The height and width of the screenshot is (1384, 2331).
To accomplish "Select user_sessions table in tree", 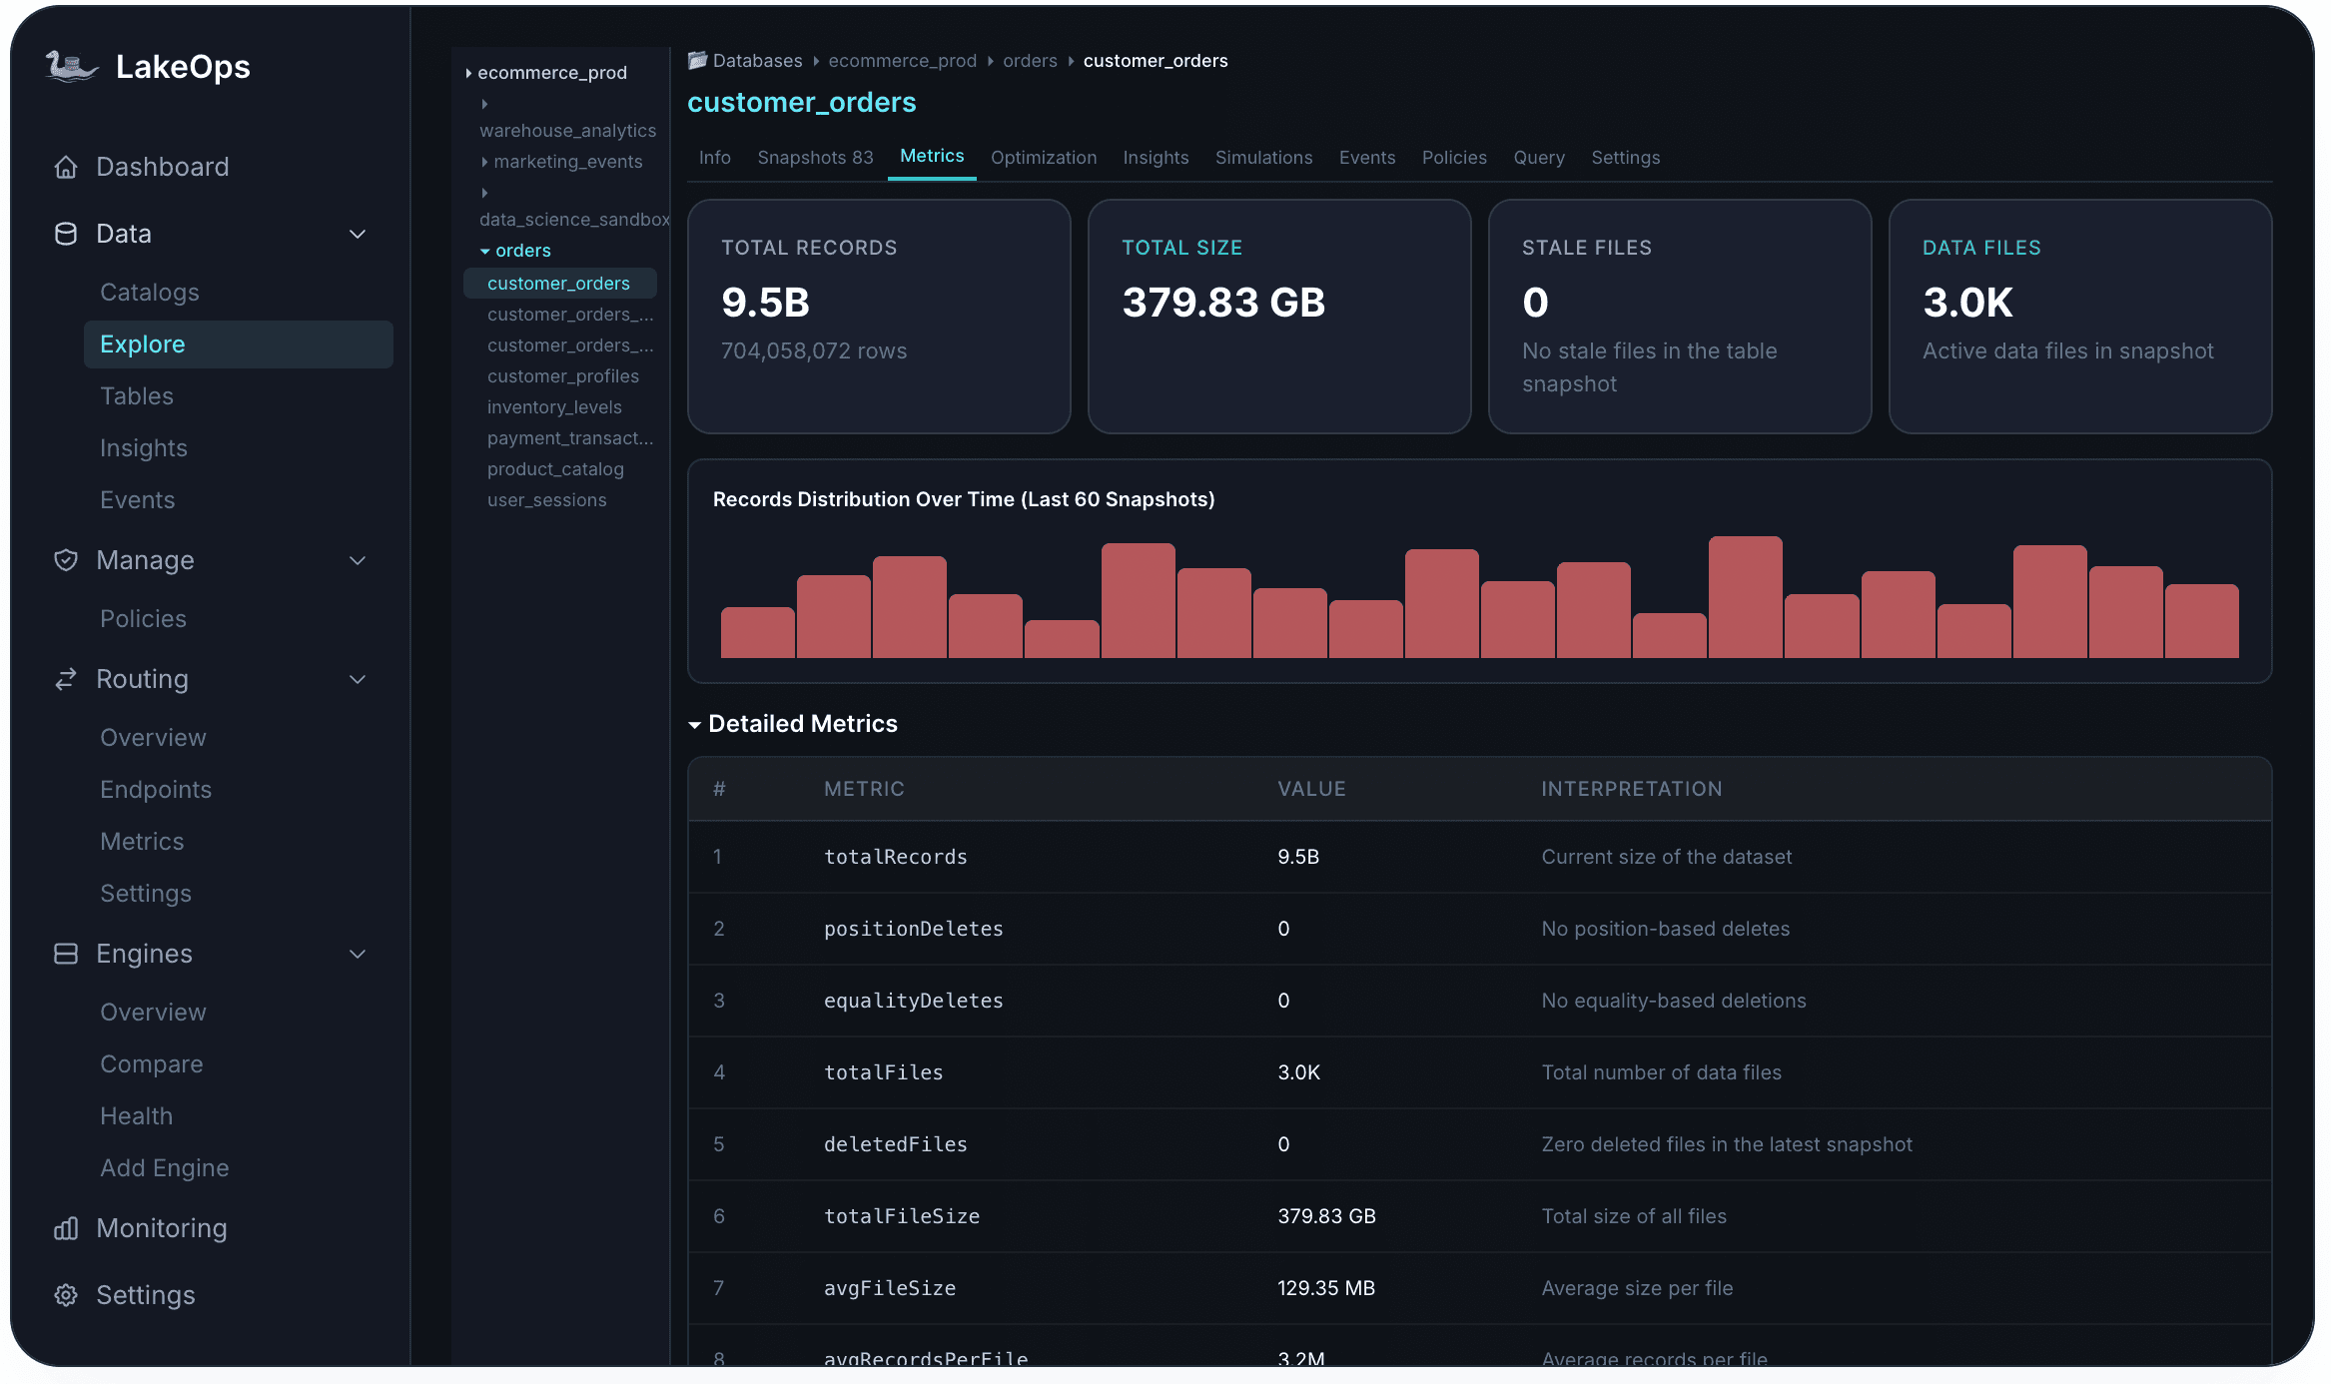I will point(547,500).
